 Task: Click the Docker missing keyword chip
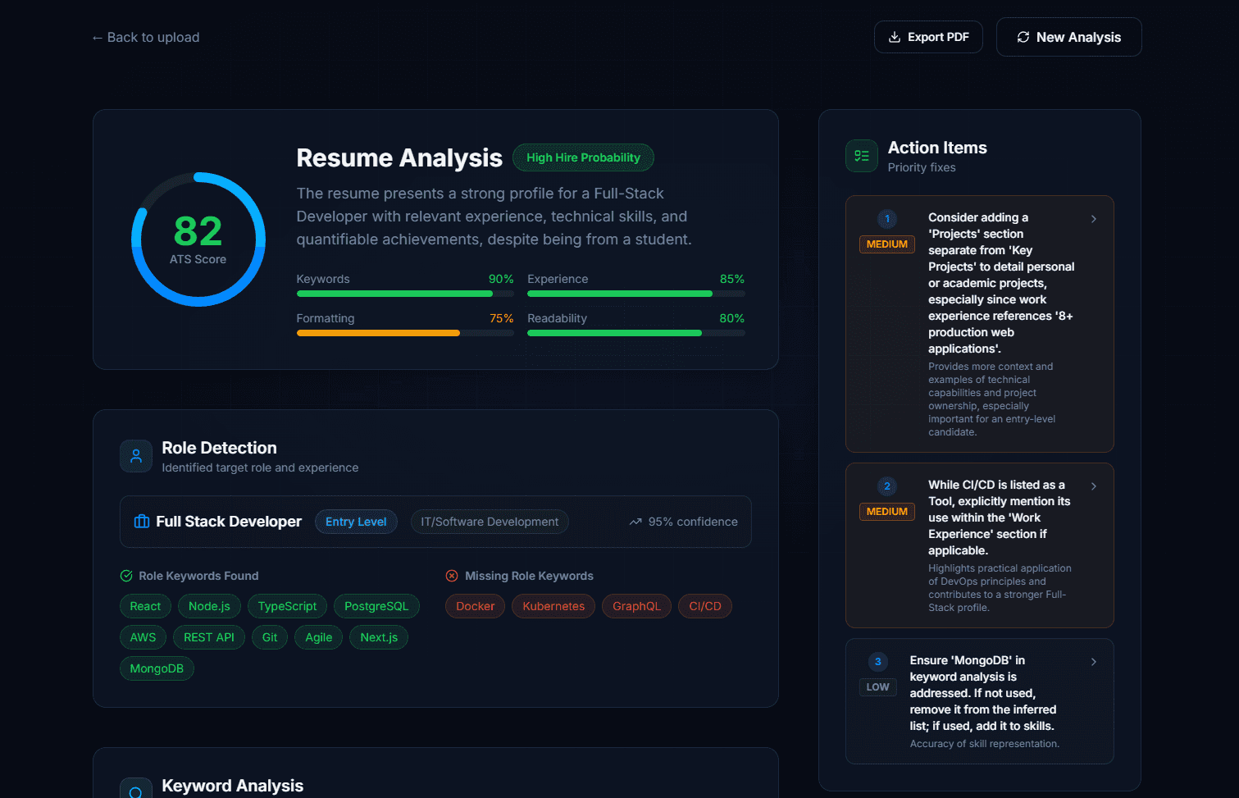click(x=475, y=606)
